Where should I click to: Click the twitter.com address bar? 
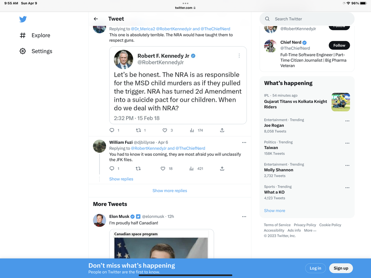click(185, 8)
